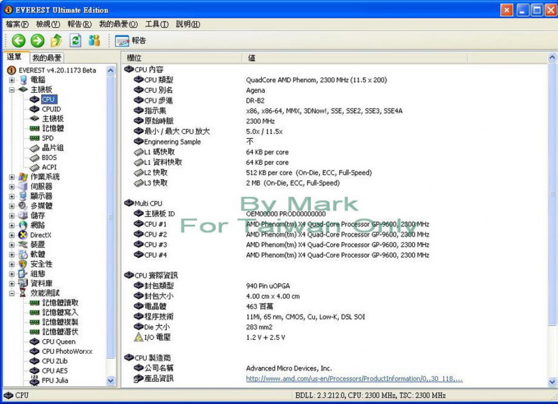
Task: Open the 工具(T) menu
Action: pos(157,24)
